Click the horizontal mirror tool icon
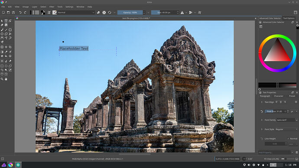Viewport: 299px width, 168px height. [182, 13]
